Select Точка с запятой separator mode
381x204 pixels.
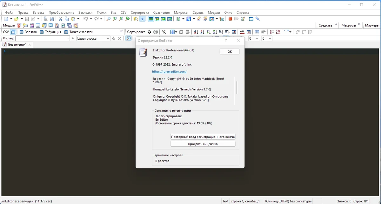click(x=78, y=32)
